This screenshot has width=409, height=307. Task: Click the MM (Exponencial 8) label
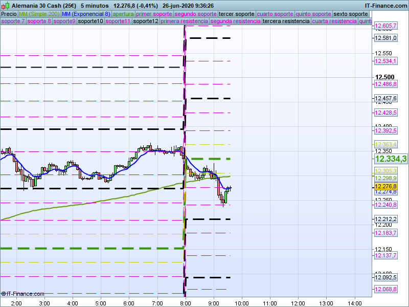[x=86, y=14]
